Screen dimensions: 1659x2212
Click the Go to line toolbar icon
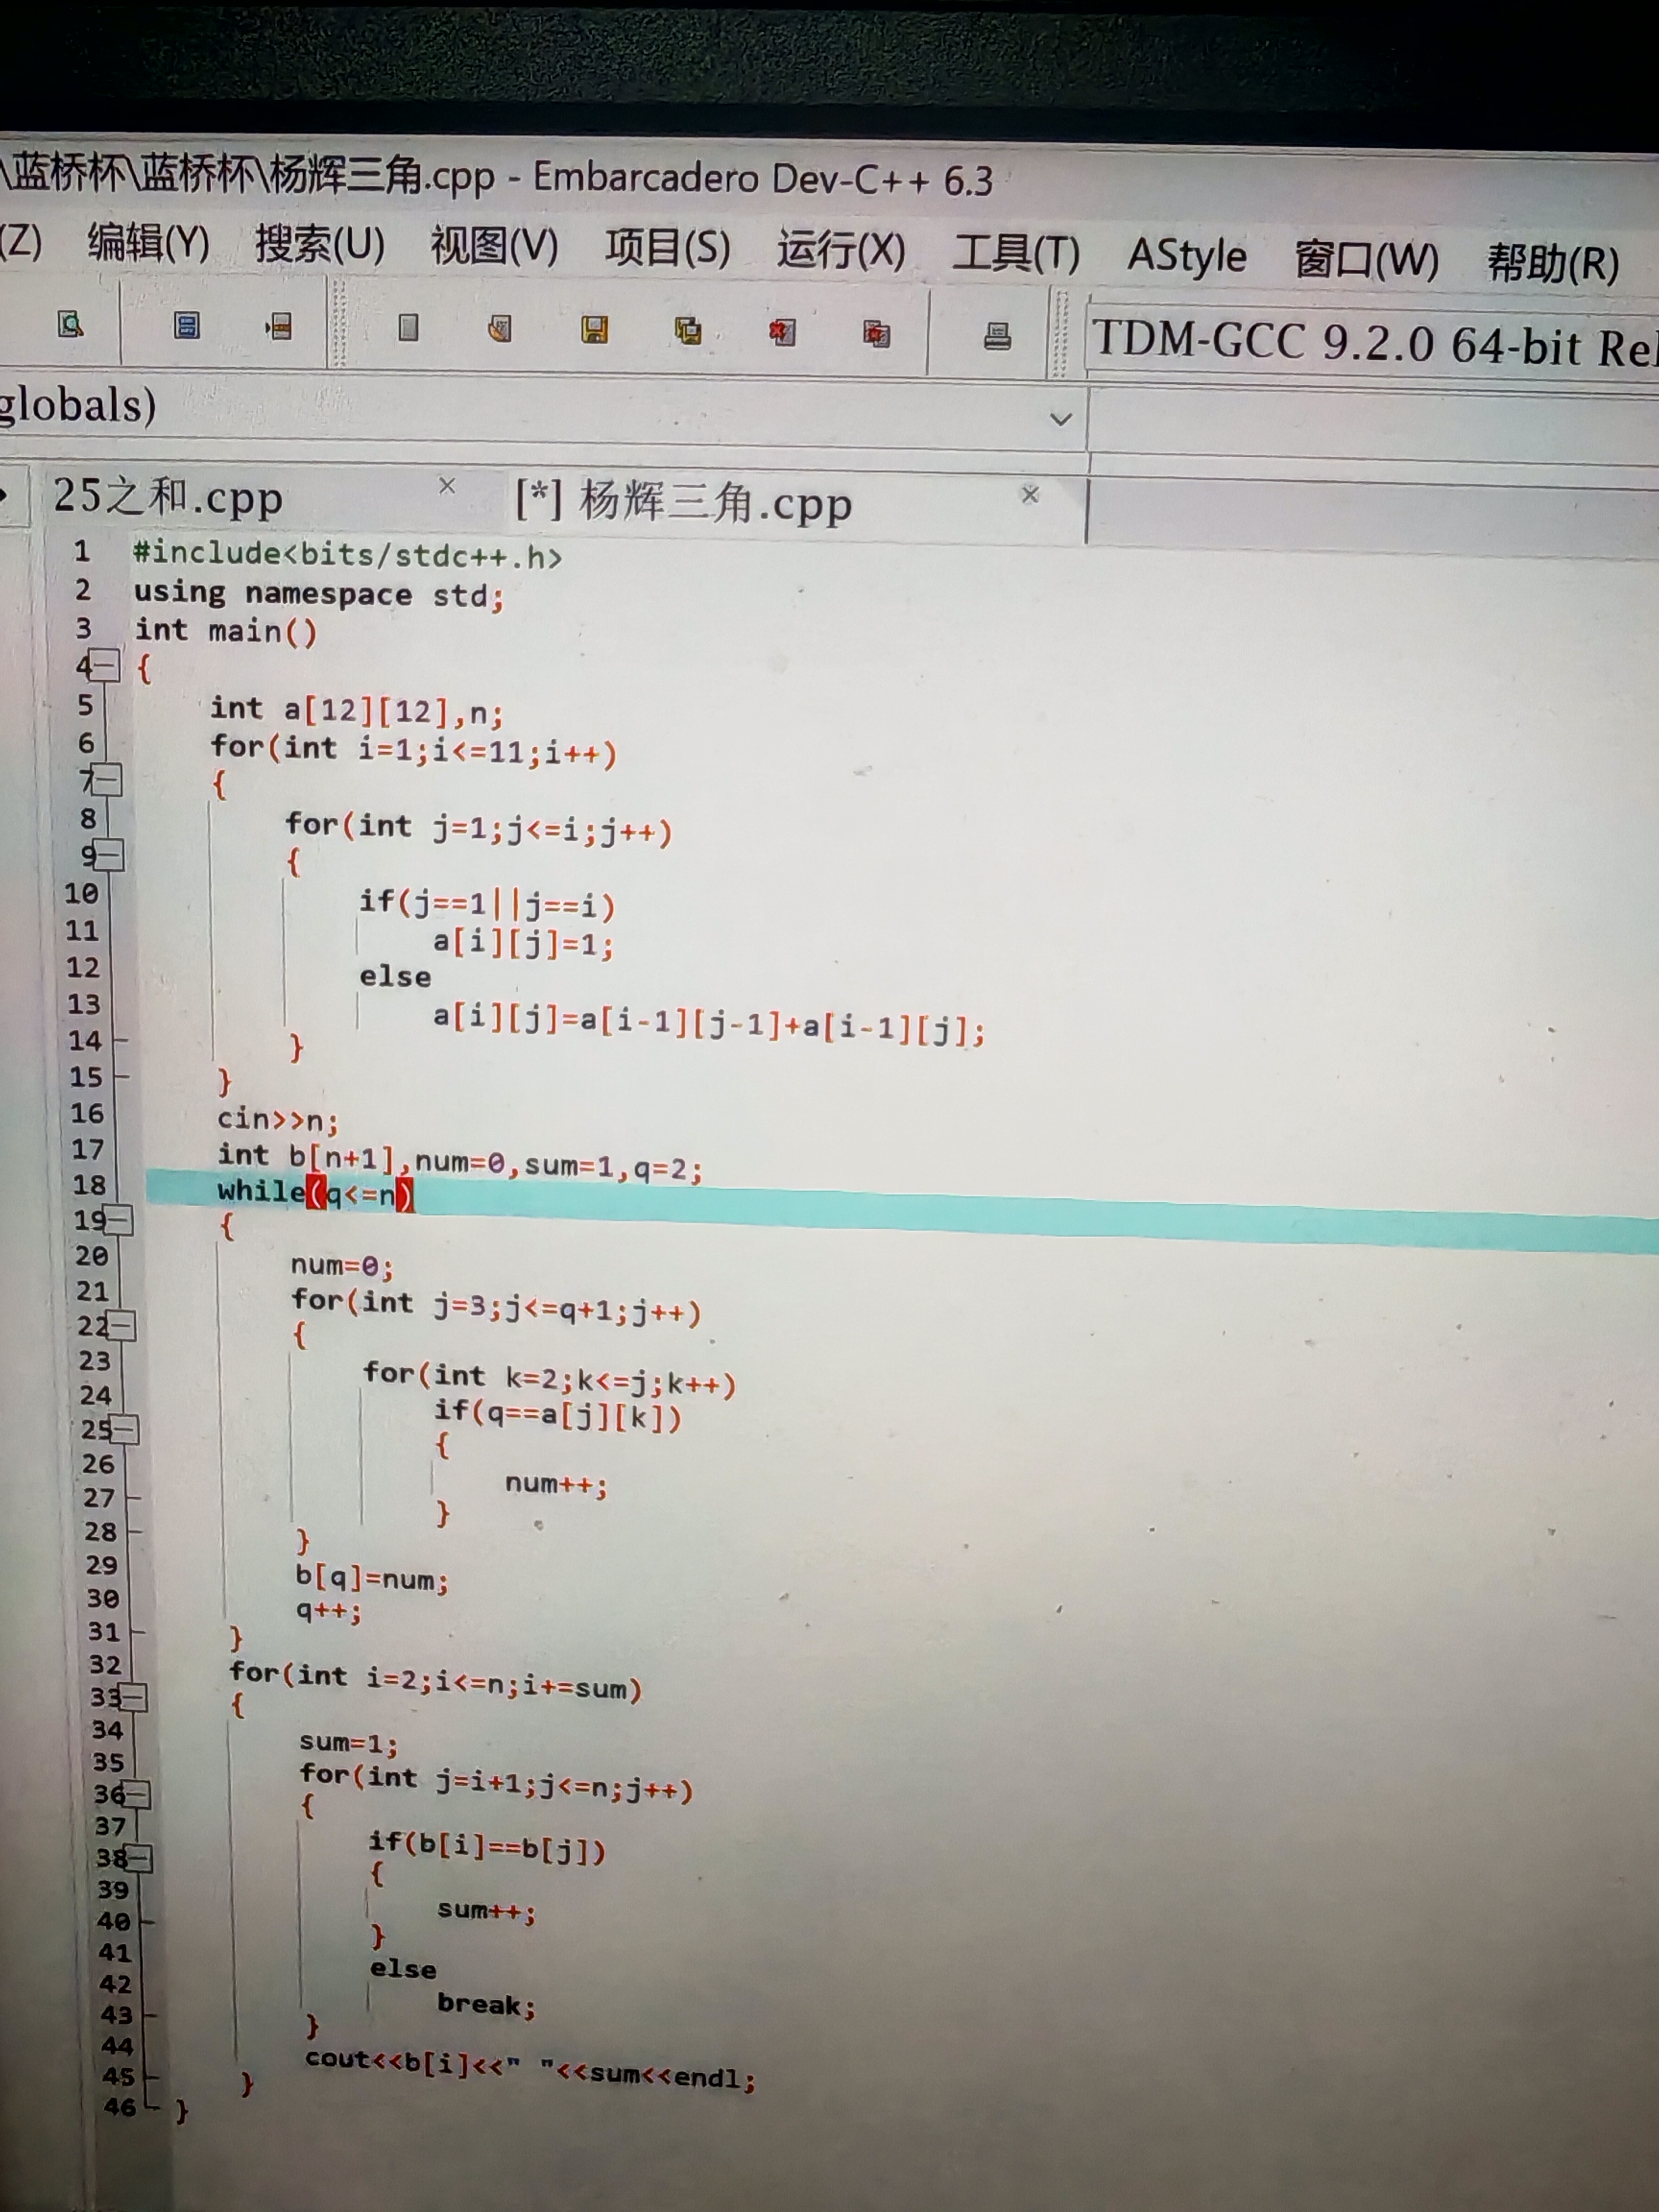pos(279,326)
